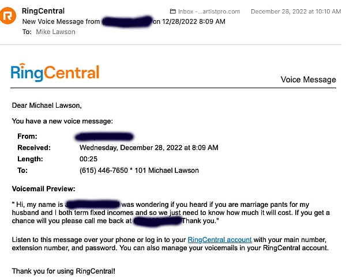346x280 pixels.
Task: Click the Length label in the message details
Action: (x=30, y=159)
